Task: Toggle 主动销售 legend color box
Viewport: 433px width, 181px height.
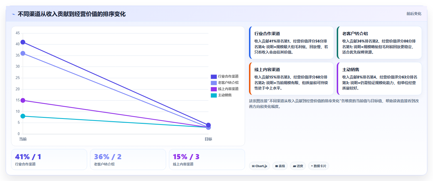Action: pyautogui.click(x=214, y=95)
